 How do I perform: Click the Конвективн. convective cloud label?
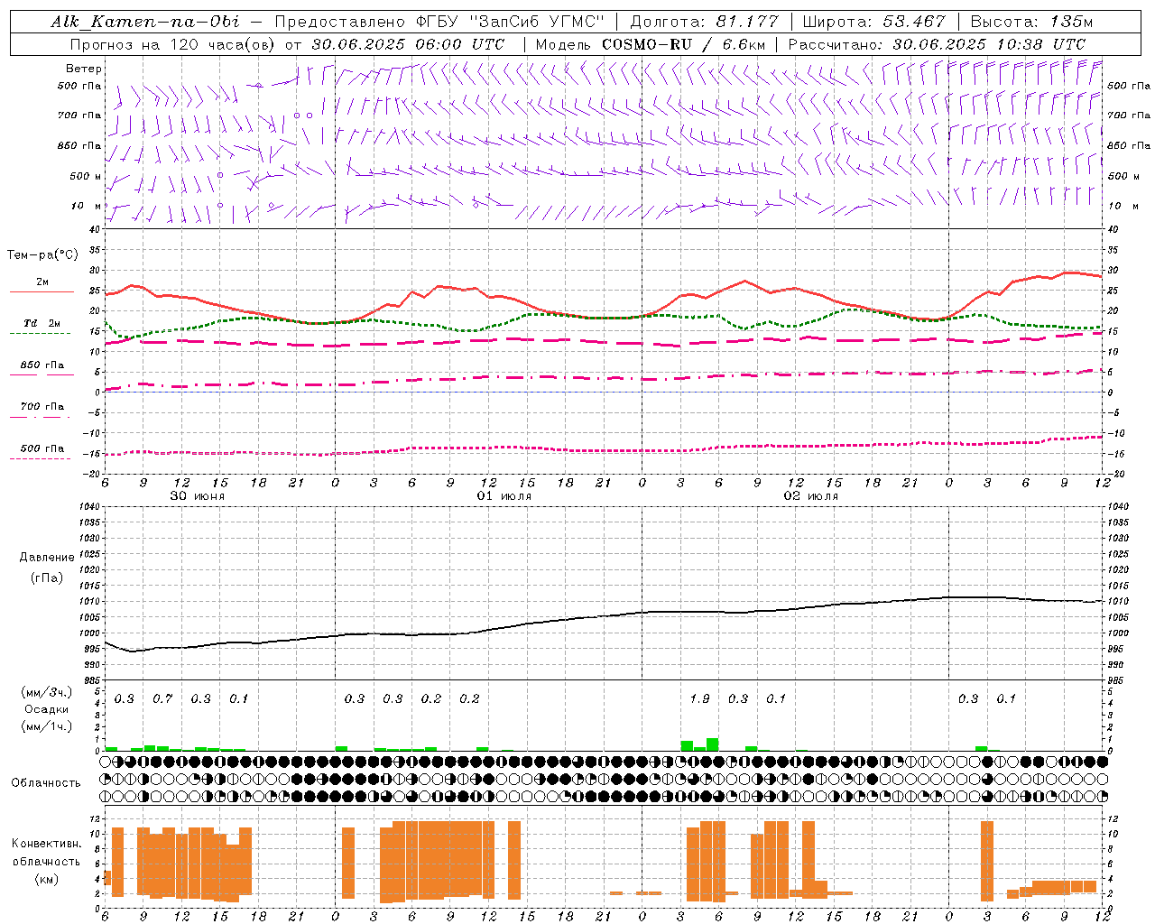point(46,844)
